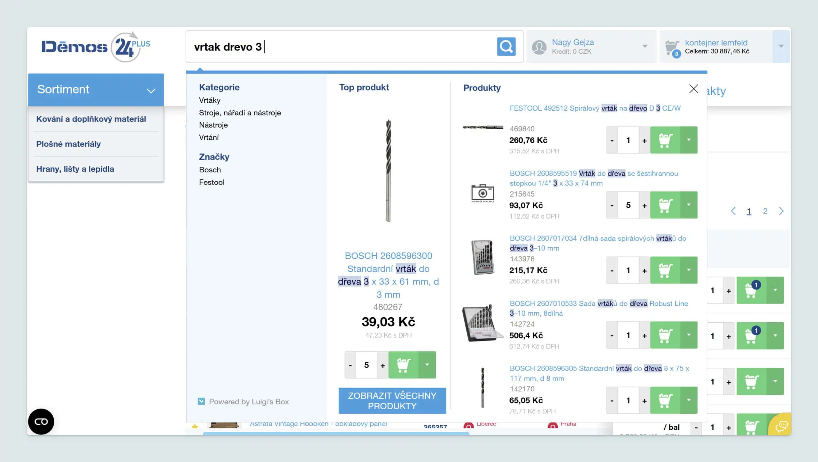Add BOSCH 2607017034 drill set to cart

click(665, 270)
